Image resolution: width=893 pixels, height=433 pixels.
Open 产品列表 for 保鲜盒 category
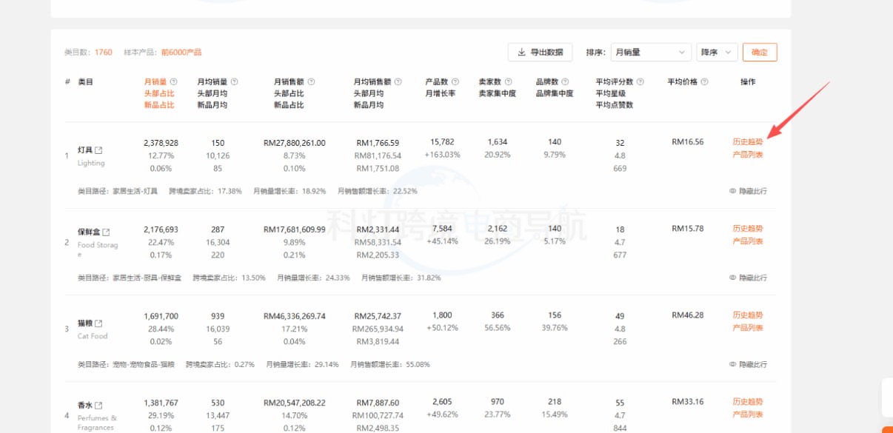click(747, 241)
